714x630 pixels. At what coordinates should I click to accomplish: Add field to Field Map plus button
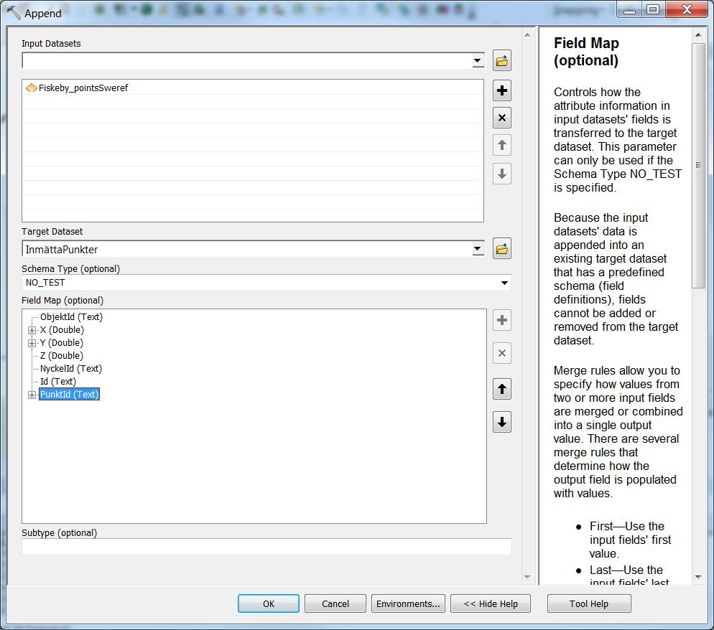pos(502,320)
